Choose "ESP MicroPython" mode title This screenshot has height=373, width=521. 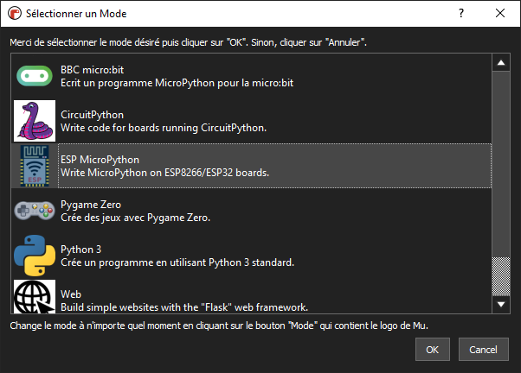100,160
